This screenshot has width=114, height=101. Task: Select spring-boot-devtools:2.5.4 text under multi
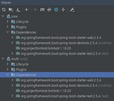coord(59,86)
